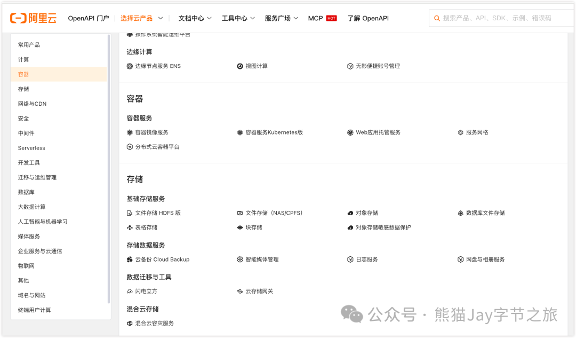Click the Alibaba Cloud logo
The height and width of the screenshot is (338, 576).
tap(33, 18)
